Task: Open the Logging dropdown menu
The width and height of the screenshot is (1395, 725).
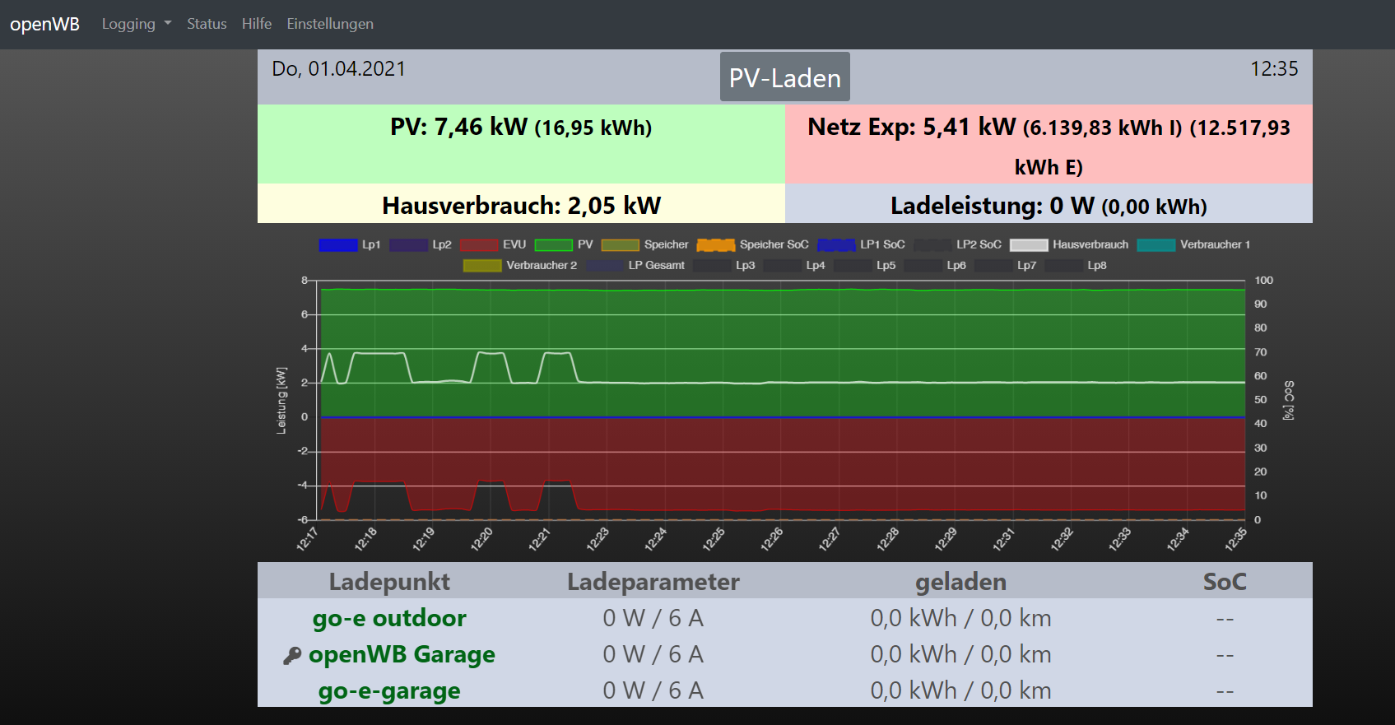Action: [136, 24]
